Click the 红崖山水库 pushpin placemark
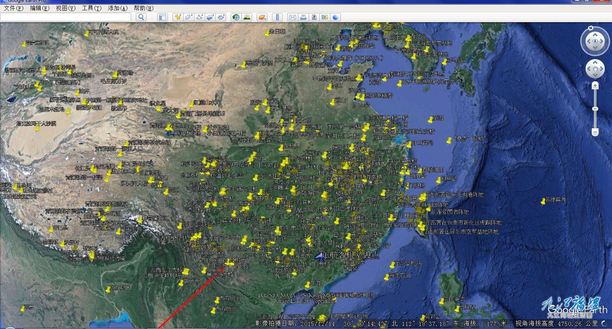Image resolution: width=612 pixels, height=329 pixels. (191, 105)
